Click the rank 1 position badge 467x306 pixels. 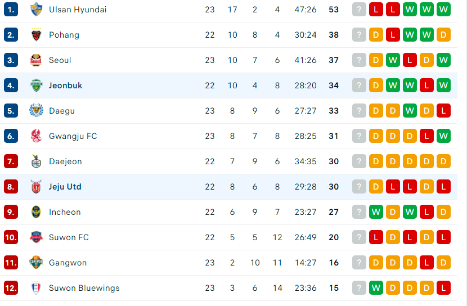coord(11,10)
